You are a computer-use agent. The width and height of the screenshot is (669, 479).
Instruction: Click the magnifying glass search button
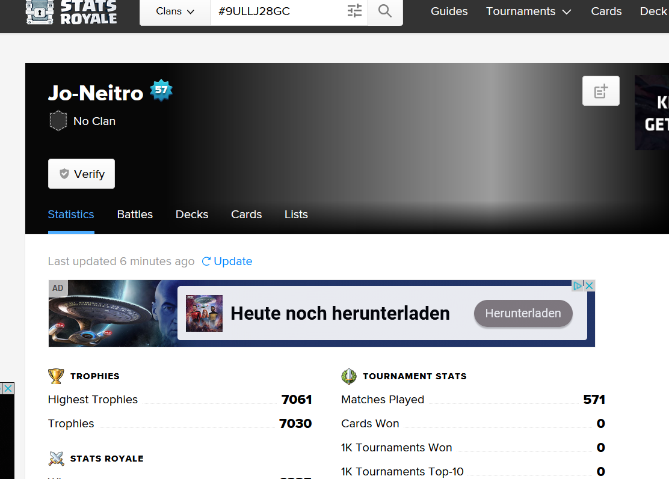(x=385, y=11)
